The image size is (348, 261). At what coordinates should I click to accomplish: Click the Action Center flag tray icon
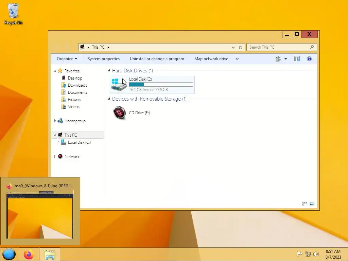[x=299, y=254]
